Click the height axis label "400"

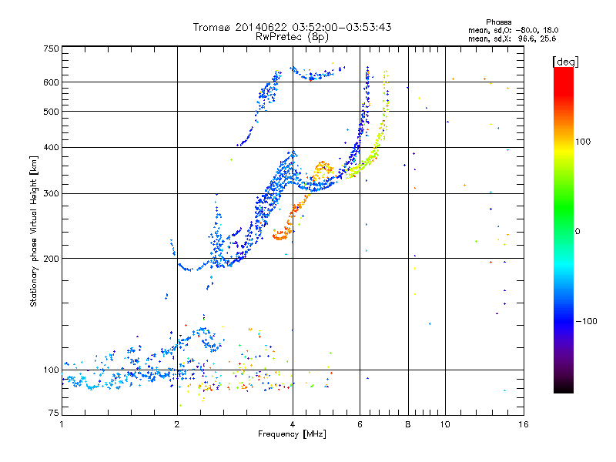pos(51,147)
